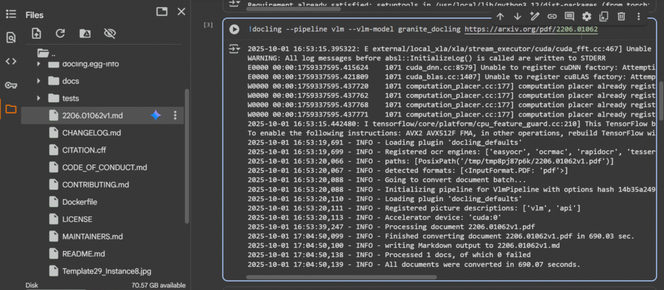Open cell settings gear icon
This screenshot has height=290, width=664.
[587, 16]
